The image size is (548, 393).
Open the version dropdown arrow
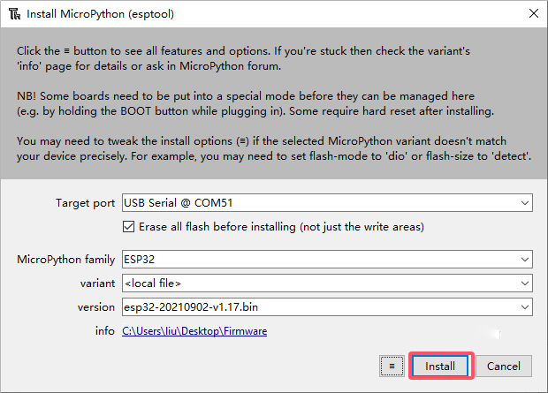pyautogui.click(x=525, y=307)
